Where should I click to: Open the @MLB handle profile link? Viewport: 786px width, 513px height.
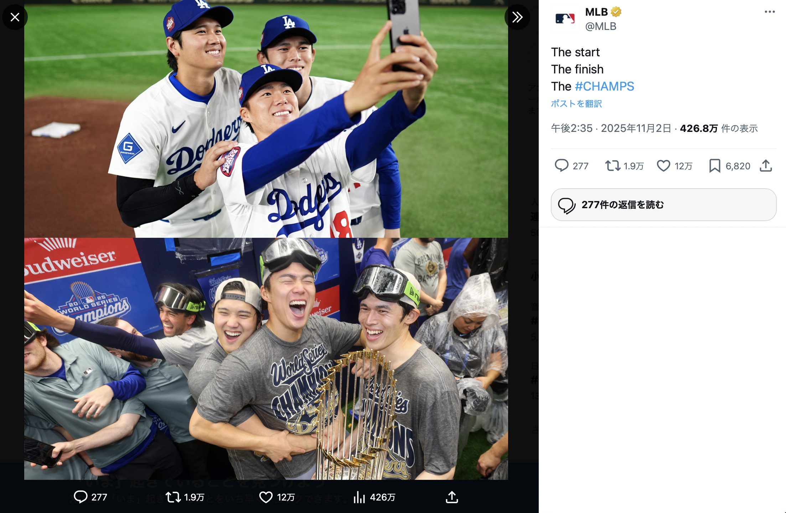pyautogui.click(x=601, y=26)
